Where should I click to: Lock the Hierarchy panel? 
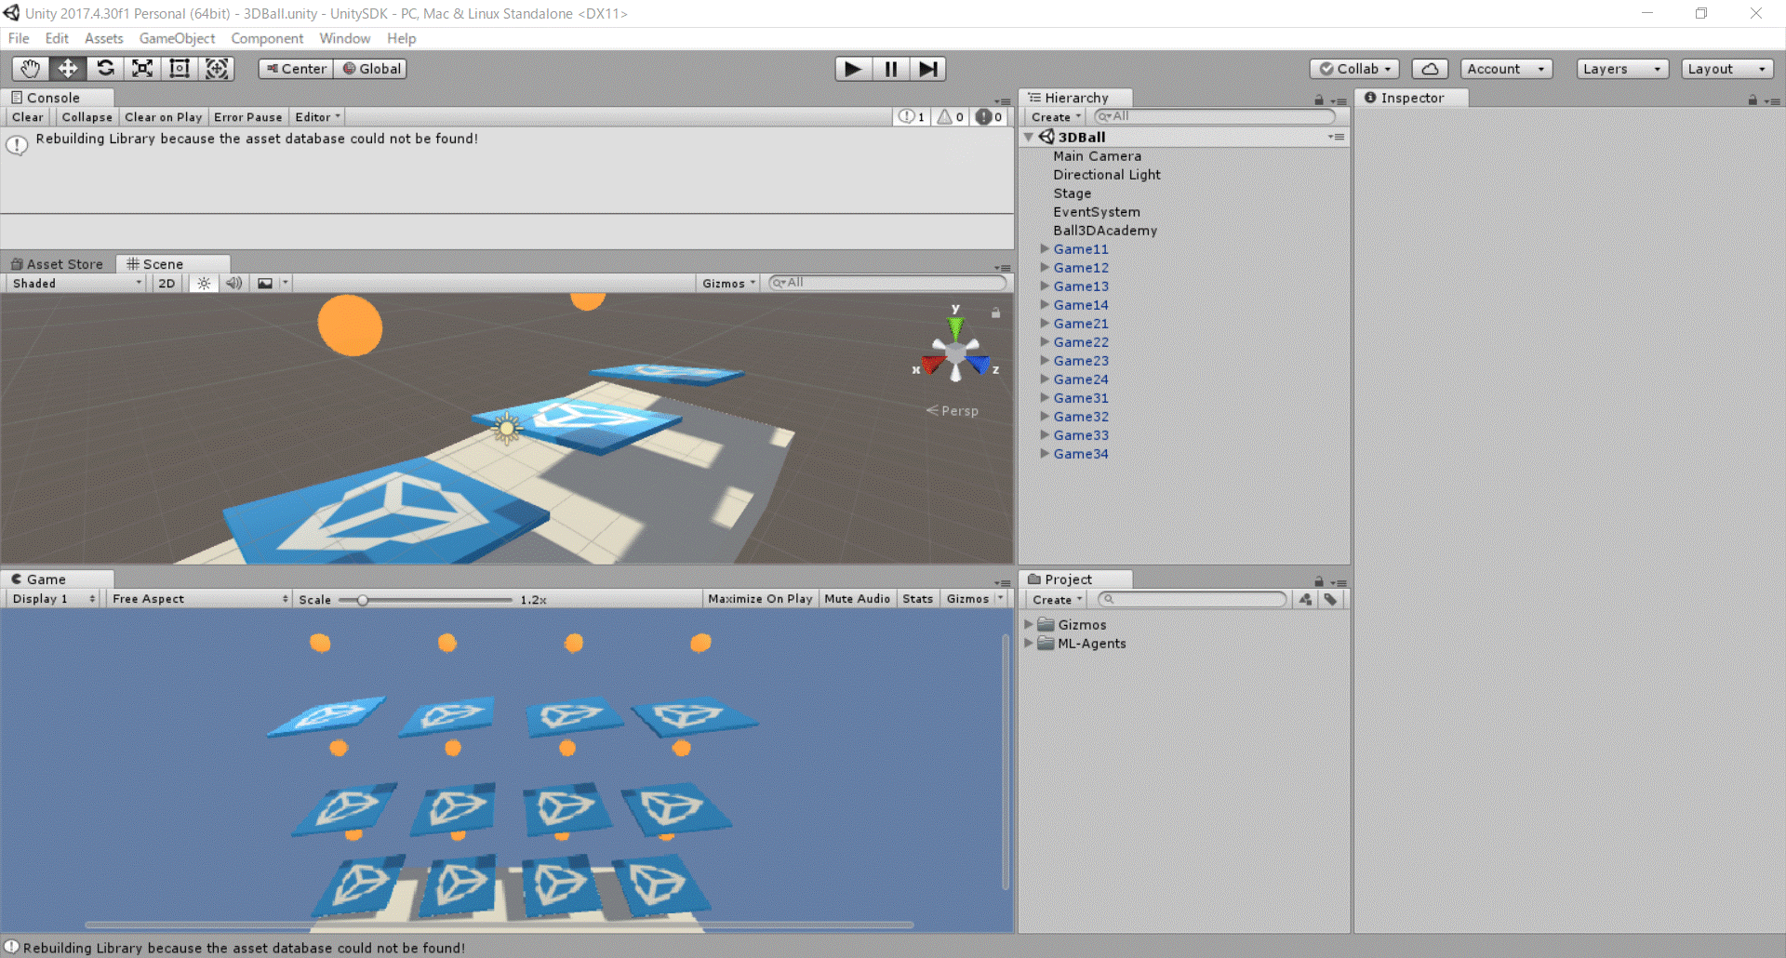click(1318, 100)
